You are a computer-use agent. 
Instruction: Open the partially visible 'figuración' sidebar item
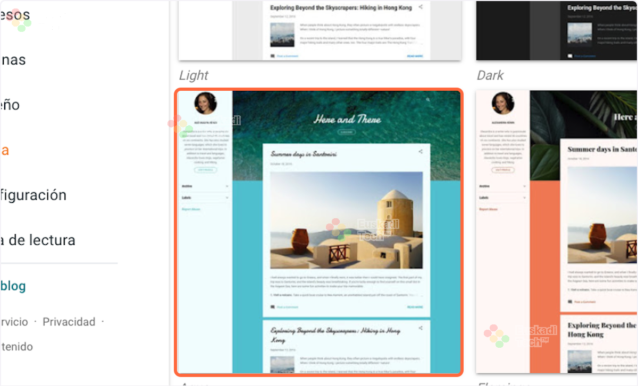click(x=33, y=195)
